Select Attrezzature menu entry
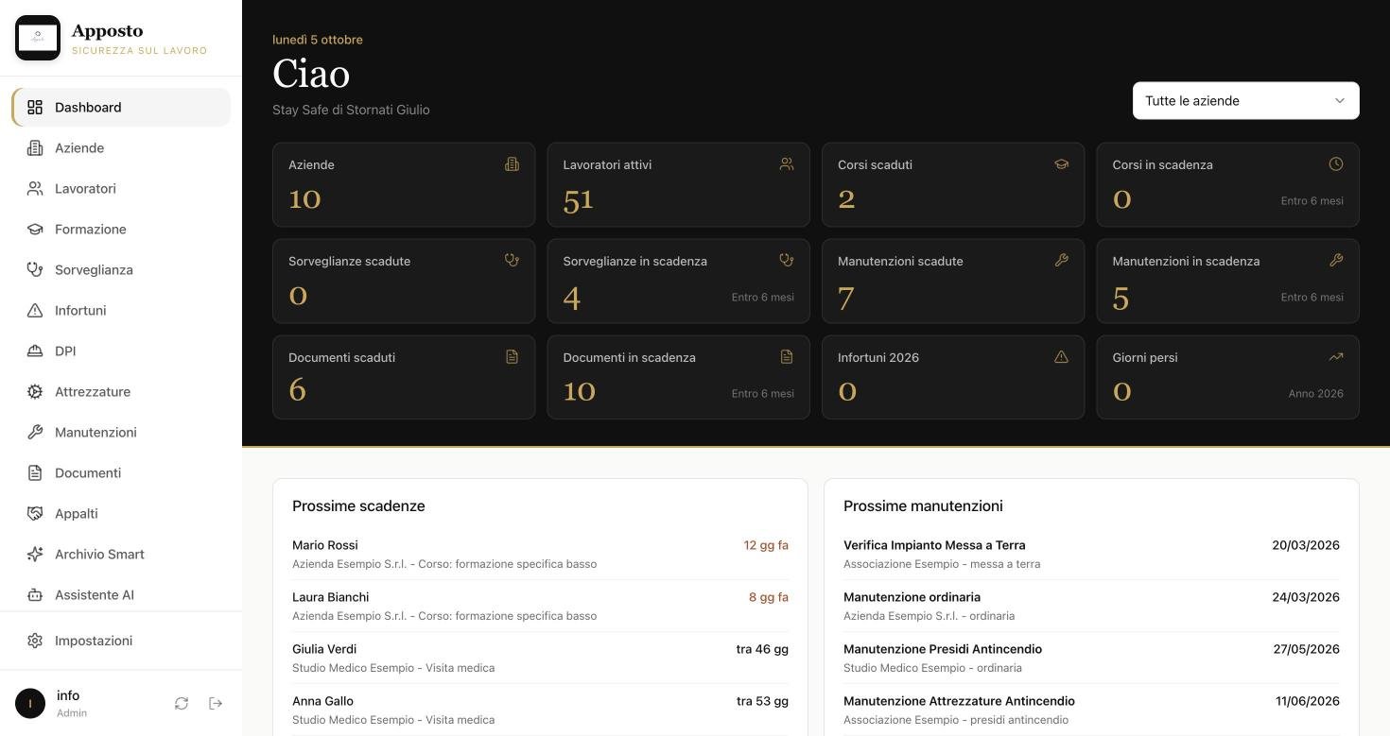Viewport: 1390px width, 736px height. [121, 392]
